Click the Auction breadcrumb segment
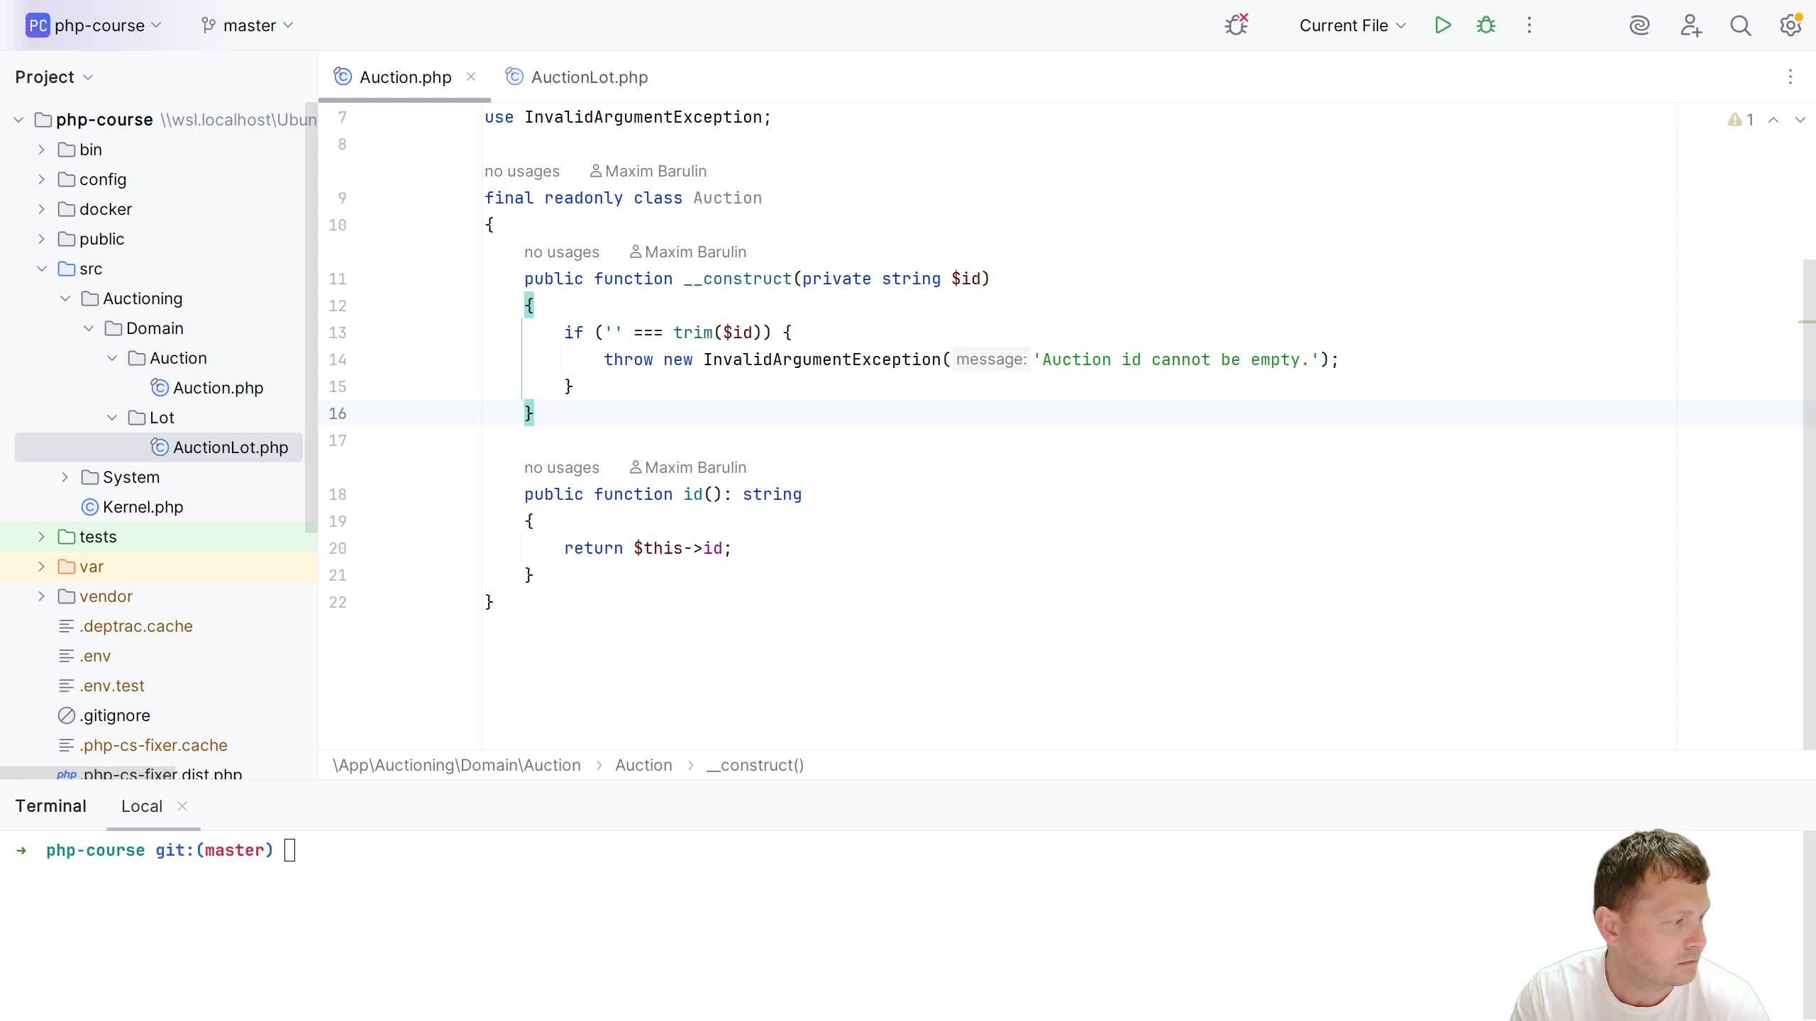The image size is (1816, 1021). click(x=643, y=765)
